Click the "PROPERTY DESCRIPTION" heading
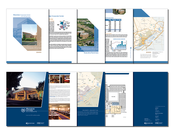 (x=90, y=110)
